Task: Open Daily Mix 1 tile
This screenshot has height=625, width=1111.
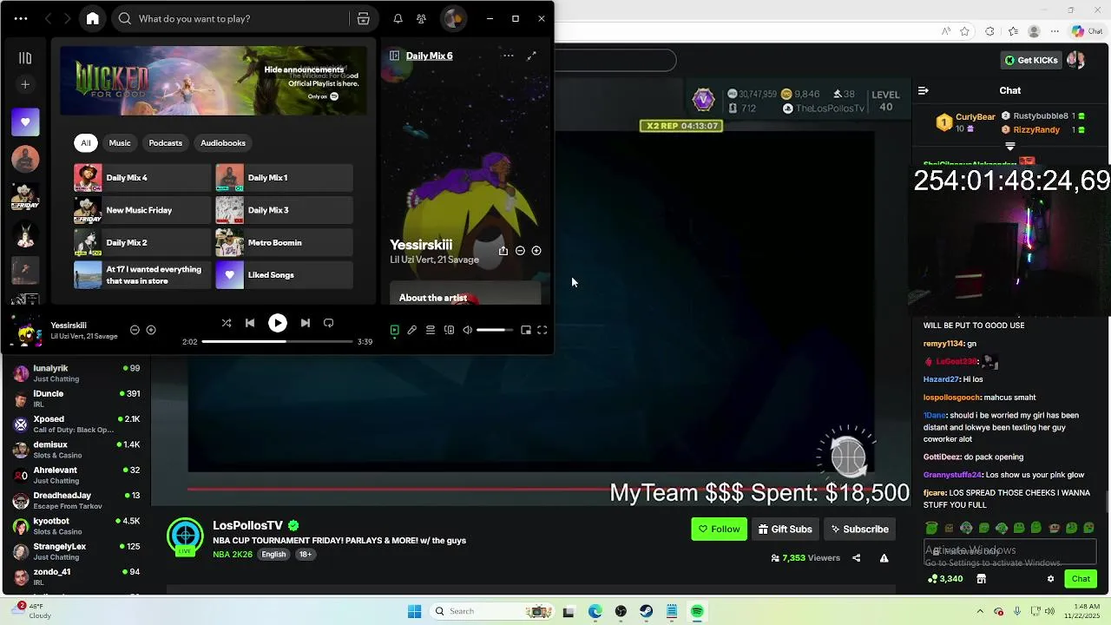Action: coord(284,178)
